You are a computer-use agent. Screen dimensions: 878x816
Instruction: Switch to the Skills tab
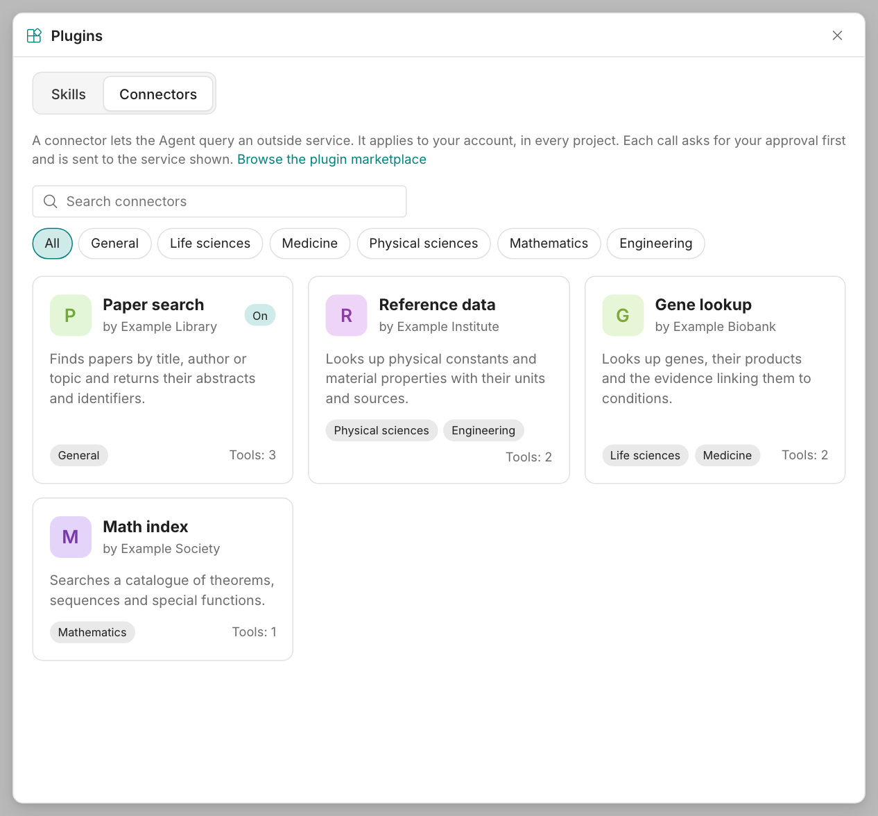pyautogui.click(x=69, y=94)
